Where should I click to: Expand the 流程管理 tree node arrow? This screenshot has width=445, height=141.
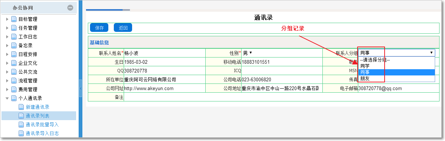pyautogui.click(x=7, y=81)
